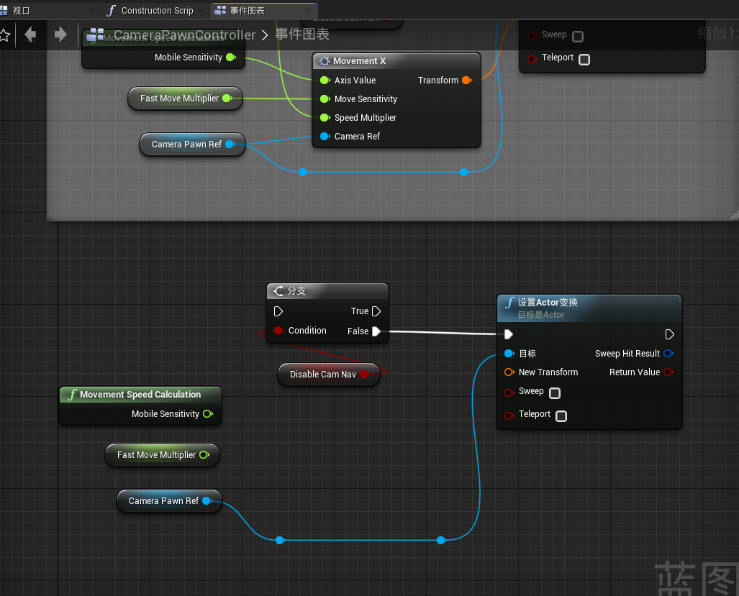Select the Movement X node header
The width and height of the screenshot is (739, 596).
[x=396, y=60]
